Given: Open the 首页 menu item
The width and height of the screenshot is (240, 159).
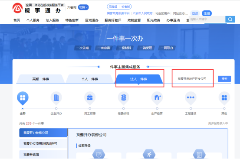Looking at the screenshot, I should coord(16,20).
